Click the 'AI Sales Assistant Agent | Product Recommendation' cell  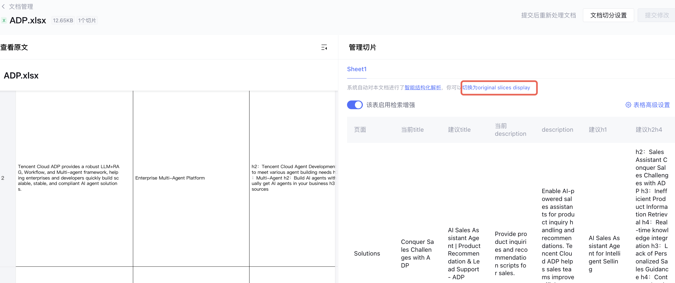pos(464,253)
